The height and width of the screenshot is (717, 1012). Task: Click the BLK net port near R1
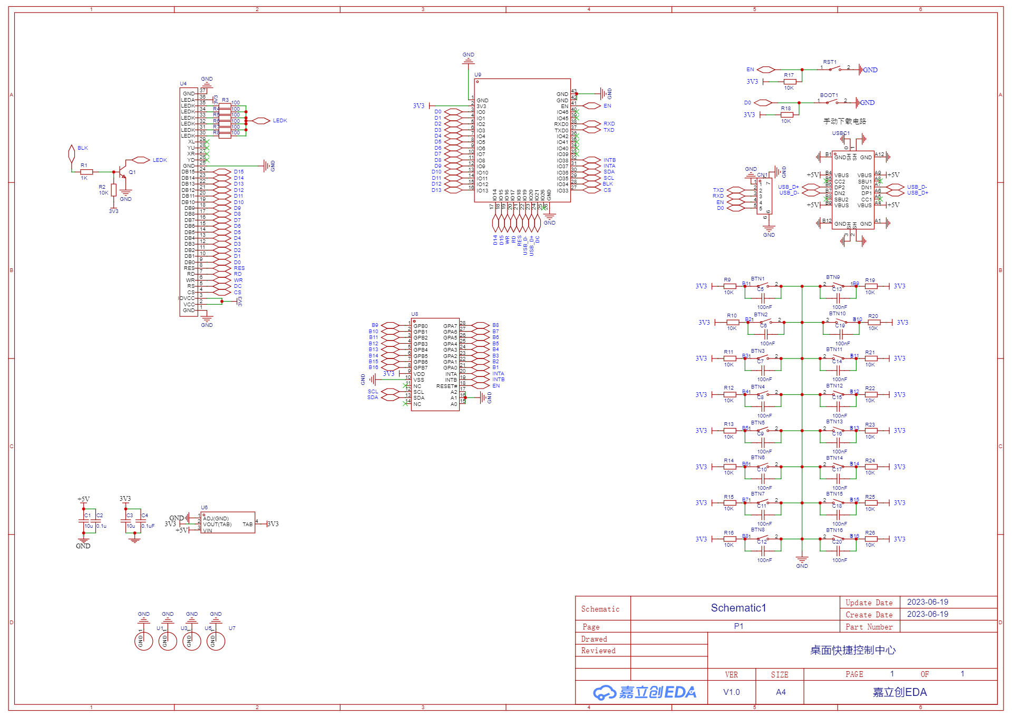click(x=72, y=153)
